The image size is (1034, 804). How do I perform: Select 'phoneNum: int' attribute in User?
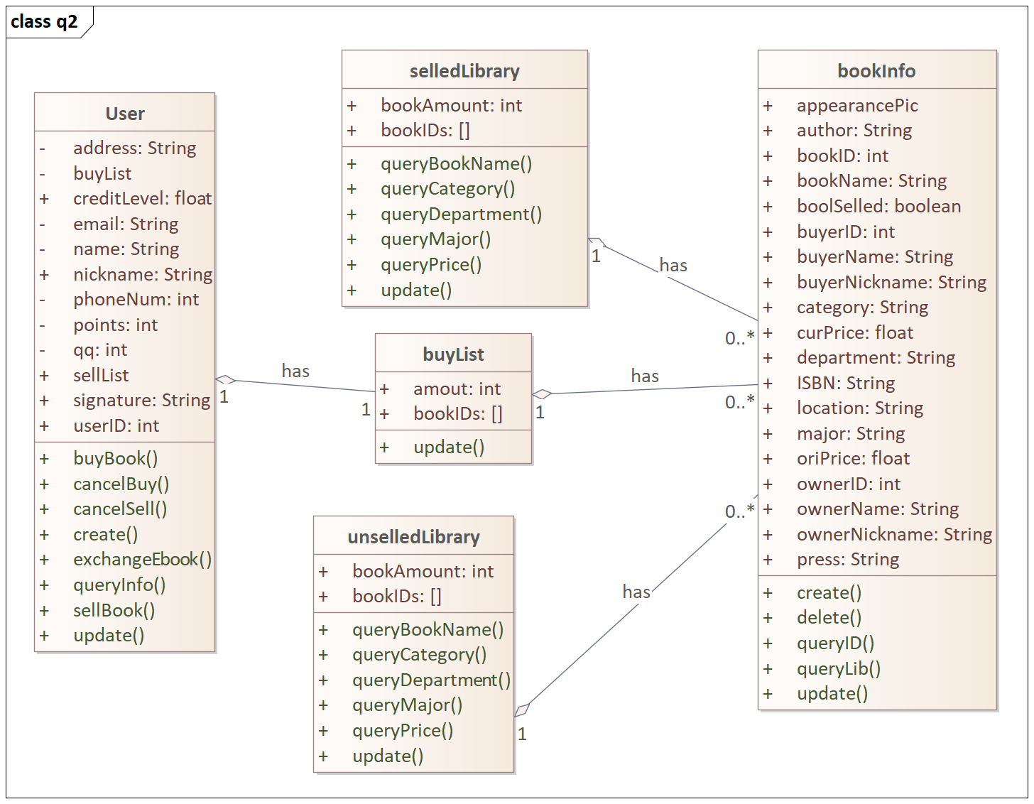136,299
